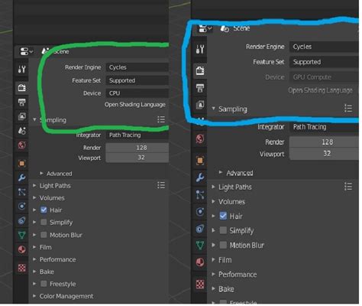Enable Motion Blur checkbox in the right panel
This screenshot has height=306, width=362.
(x=223, y=245)
